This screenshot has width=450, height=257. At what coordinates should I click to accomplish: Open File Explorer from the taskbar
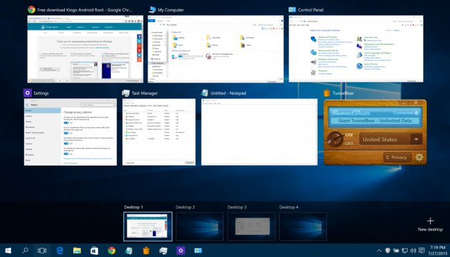click(77, 250)
